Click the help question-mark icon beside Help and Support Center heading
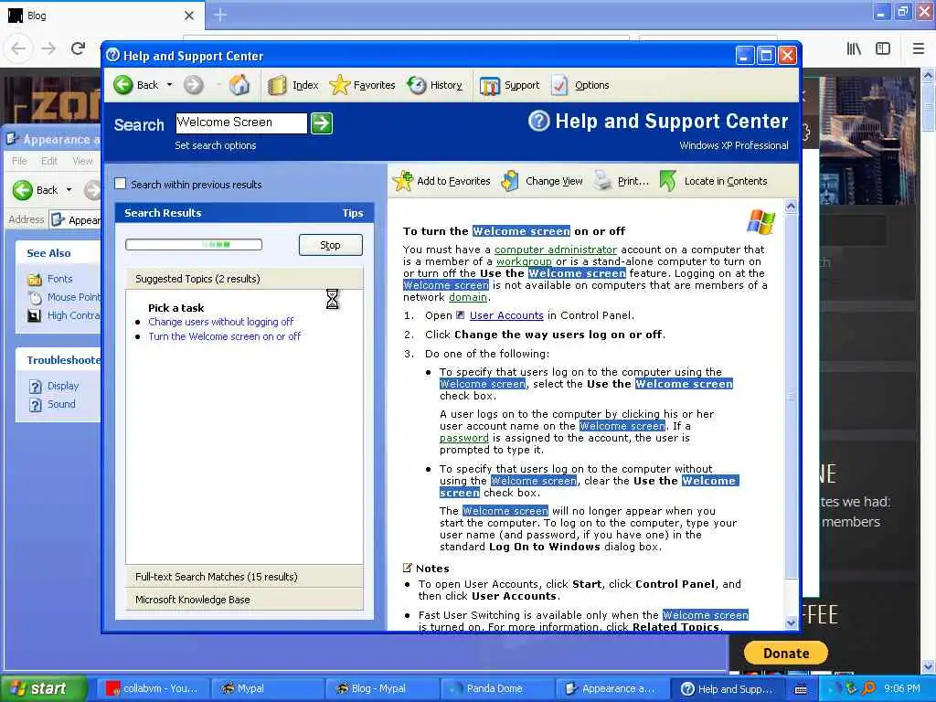The height and width of the screenshot is (702, 936). pos(538,122)
